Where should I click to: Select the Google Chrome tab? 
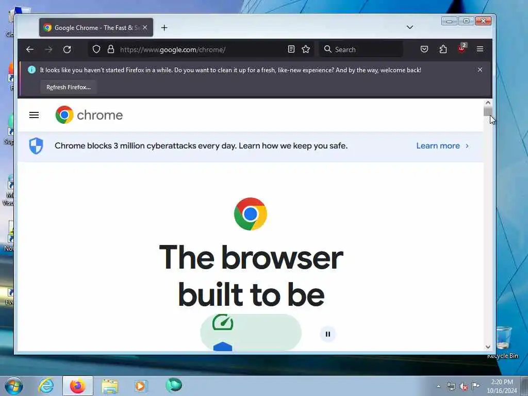(96, 27)
